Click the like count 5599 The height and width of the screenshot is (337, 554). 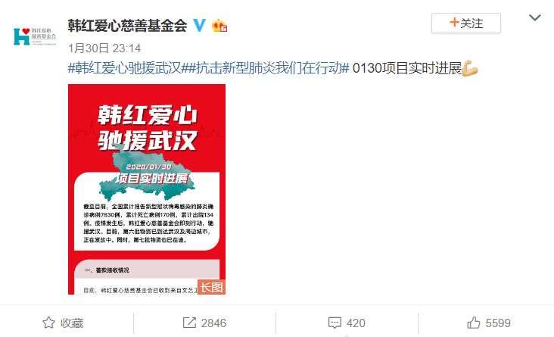(498, 323)
